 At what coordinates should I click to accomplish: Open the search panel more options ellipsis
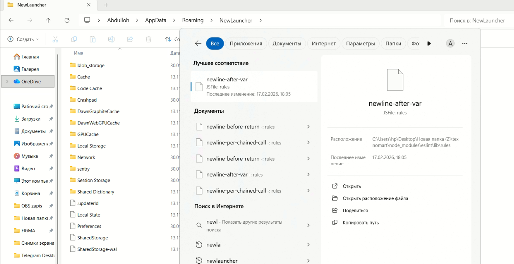(x=464, y=44)
